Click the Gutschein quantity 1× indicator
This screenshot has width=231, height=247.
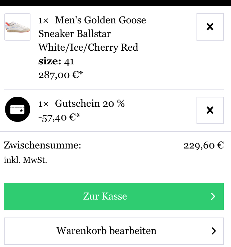[x=43, y=104]
